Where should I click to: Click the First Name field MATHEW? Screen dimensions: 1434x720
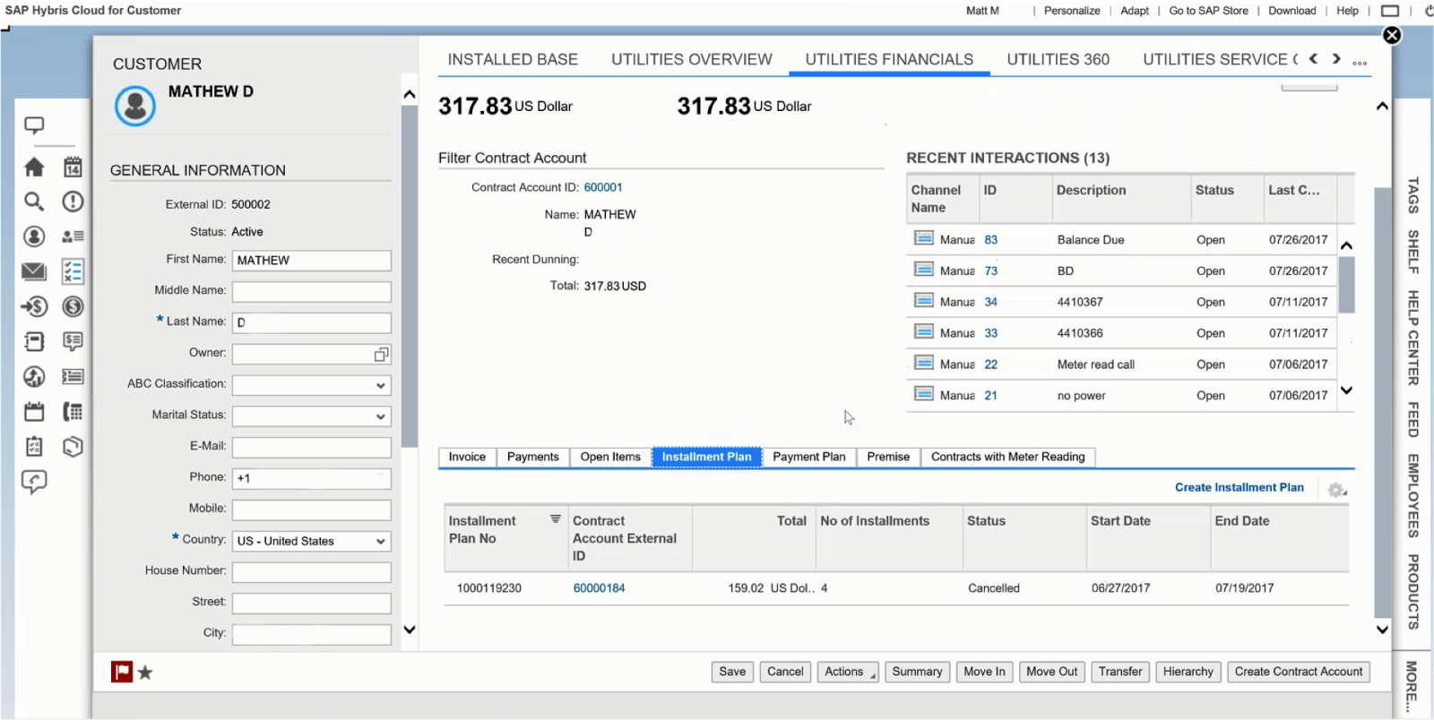(x=311, y=261)
